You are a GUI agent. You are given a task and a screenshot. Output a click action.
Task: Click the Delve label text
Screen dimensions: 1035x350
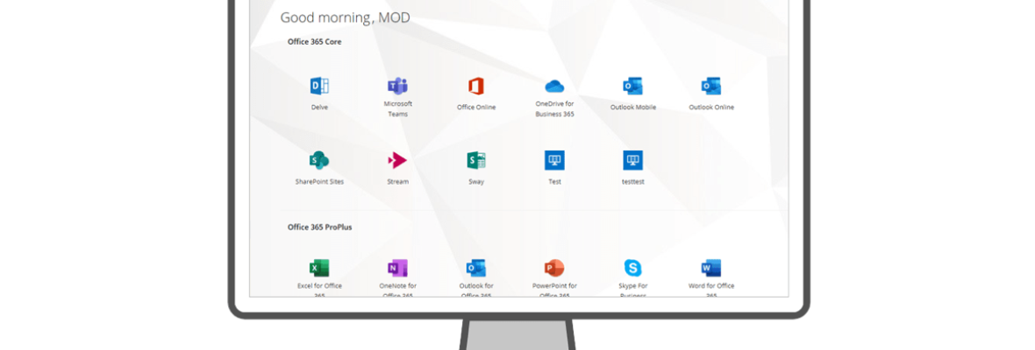tap(319, 108)
